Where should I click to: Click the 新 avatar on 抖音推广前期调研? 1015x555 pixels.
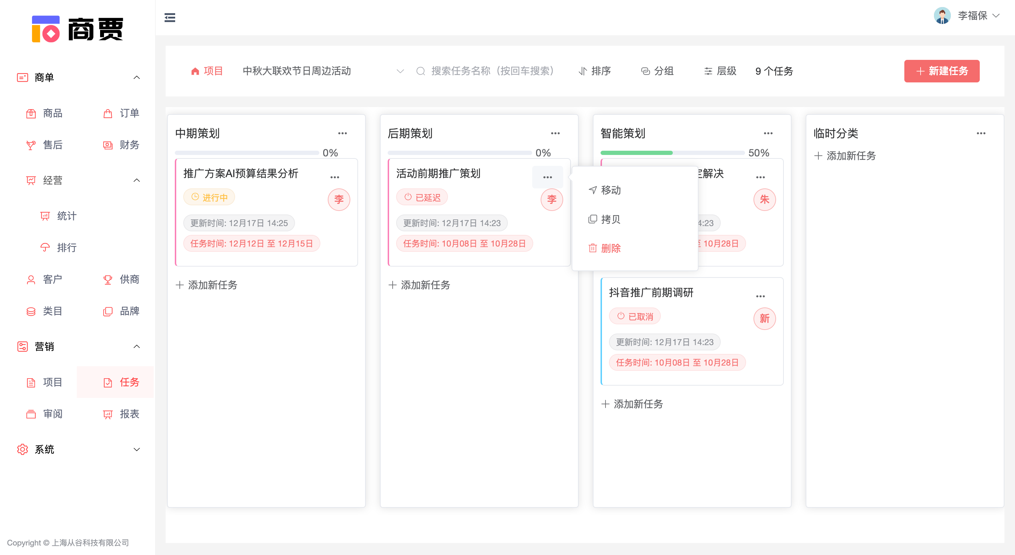tap(764, 318)
